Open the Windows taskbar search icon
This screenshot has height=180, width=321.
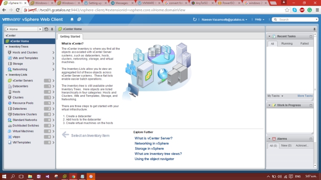(13, 176)
